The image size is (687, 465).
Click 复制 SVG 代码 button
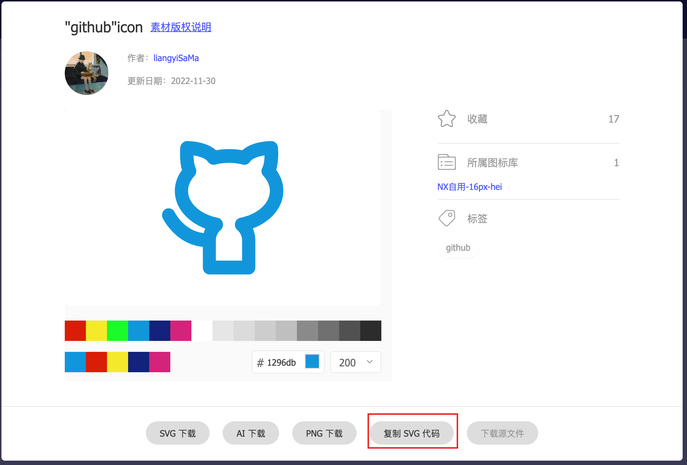click(x=412, y=433)
